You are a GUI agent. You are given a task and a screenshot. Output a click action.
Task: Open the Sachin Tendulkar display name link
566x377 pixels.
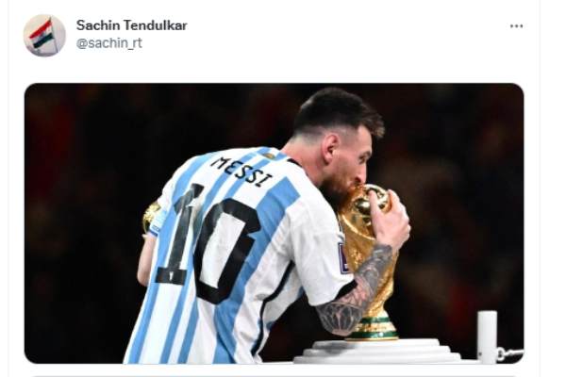click(132, 25)
